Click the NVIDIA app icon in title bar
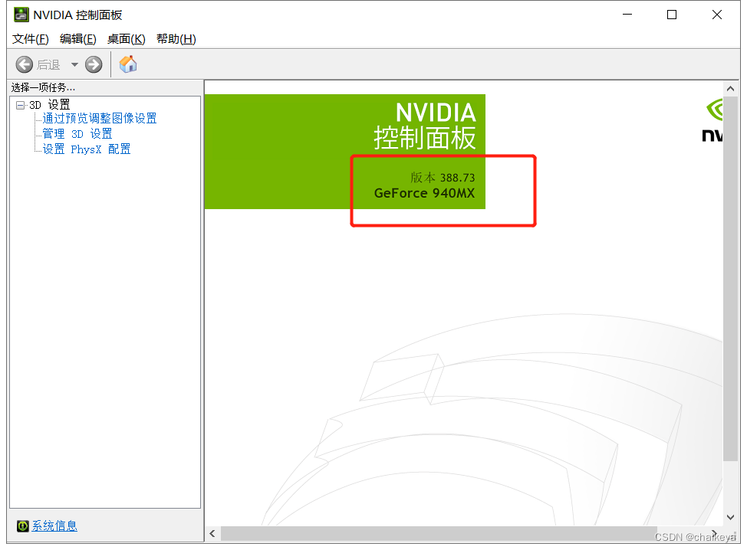 tap(21, 15)
